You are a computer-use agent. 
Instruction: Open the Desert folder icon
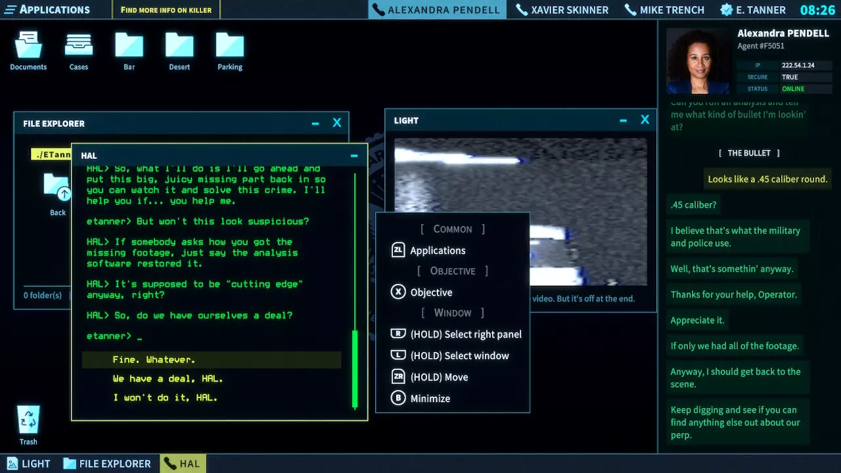179,45
